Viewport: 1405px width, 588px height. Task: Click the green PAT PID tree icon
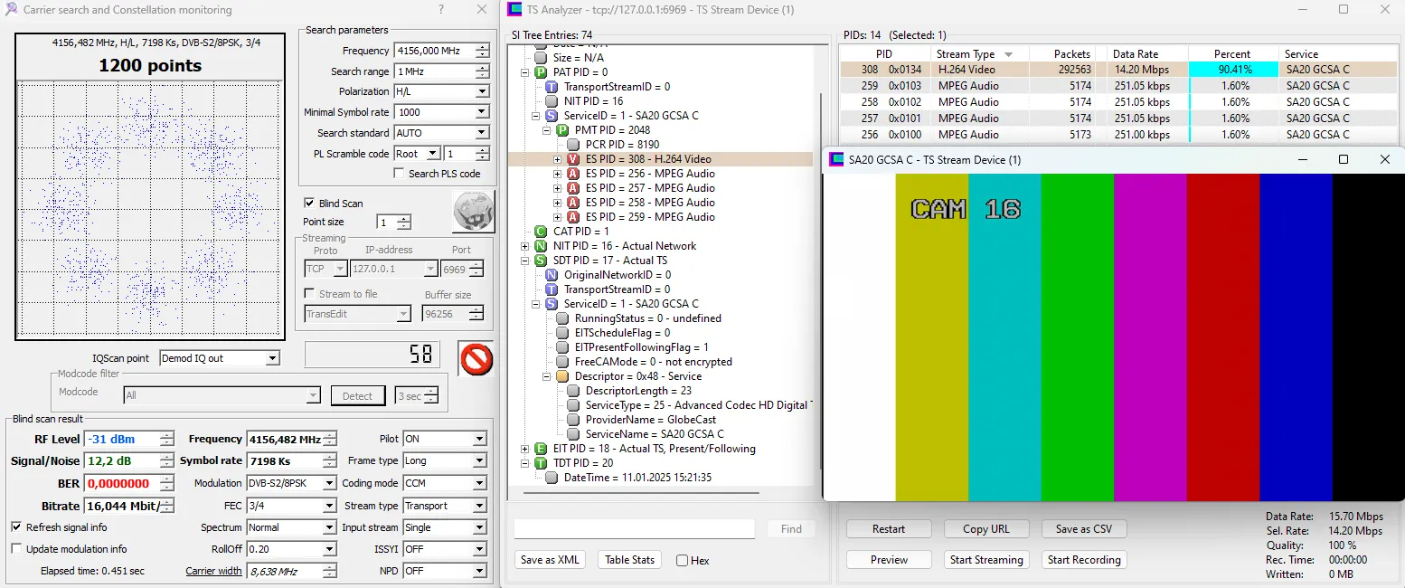pos(541,72)
